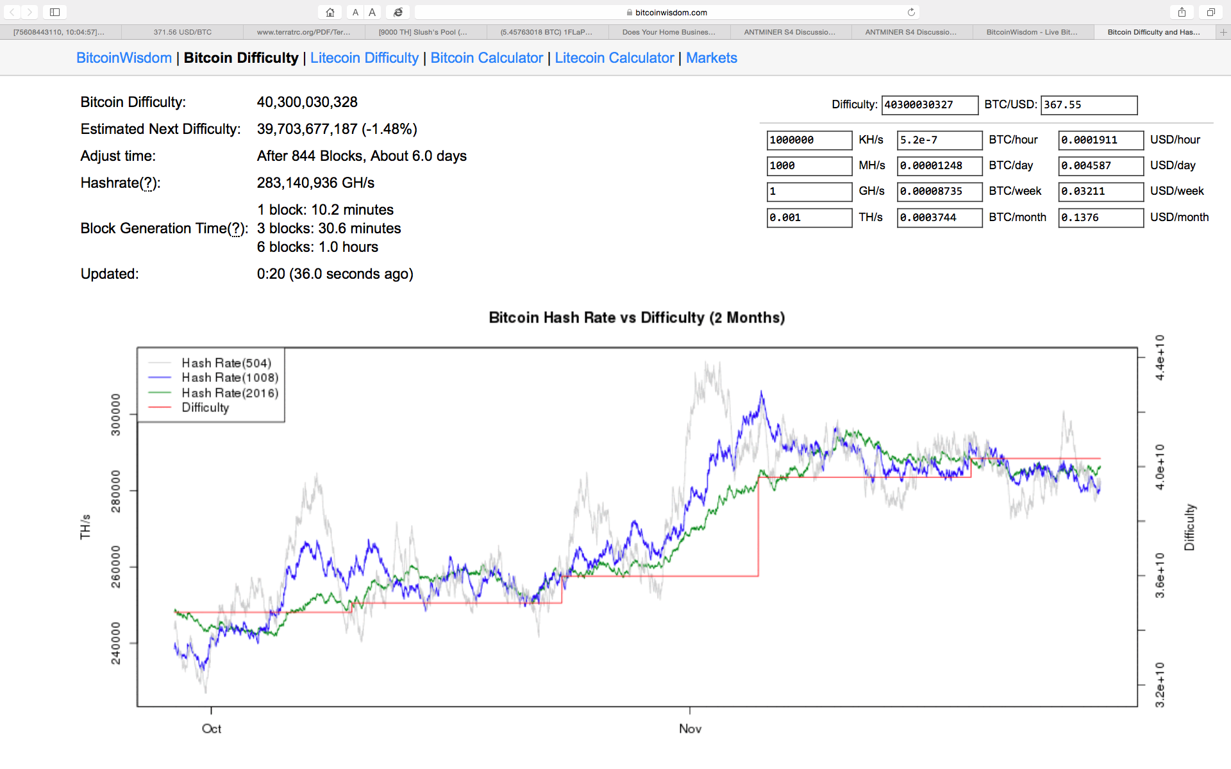Open the Litecoin Calculator link
Screen dimensions: 1231x769
pyautogui.click(x=614, y=58)
